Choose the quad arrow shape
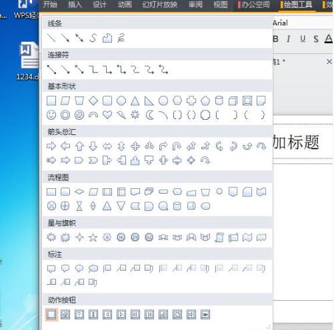This screenshot has width=334, height=330. pos(135,146)
